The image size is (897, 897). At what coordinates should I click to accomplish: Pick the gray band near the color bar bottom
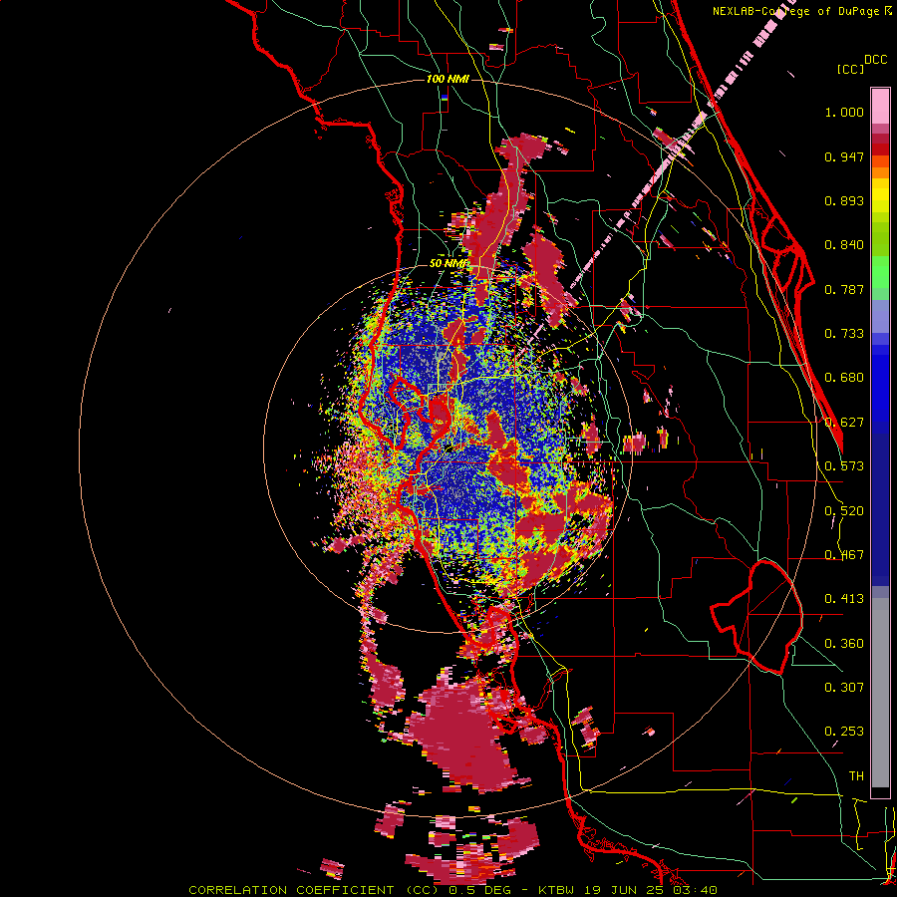click(x=880, y=693)
